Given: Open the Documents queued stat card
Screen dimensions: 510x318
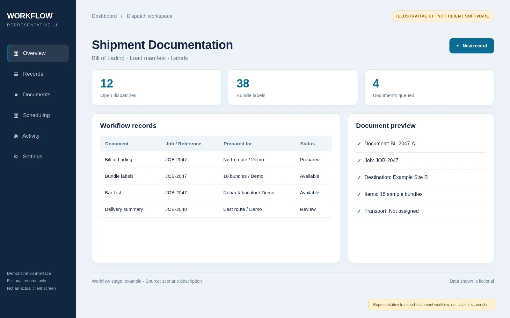Looking at the screenshot, I should coord(429,87).
